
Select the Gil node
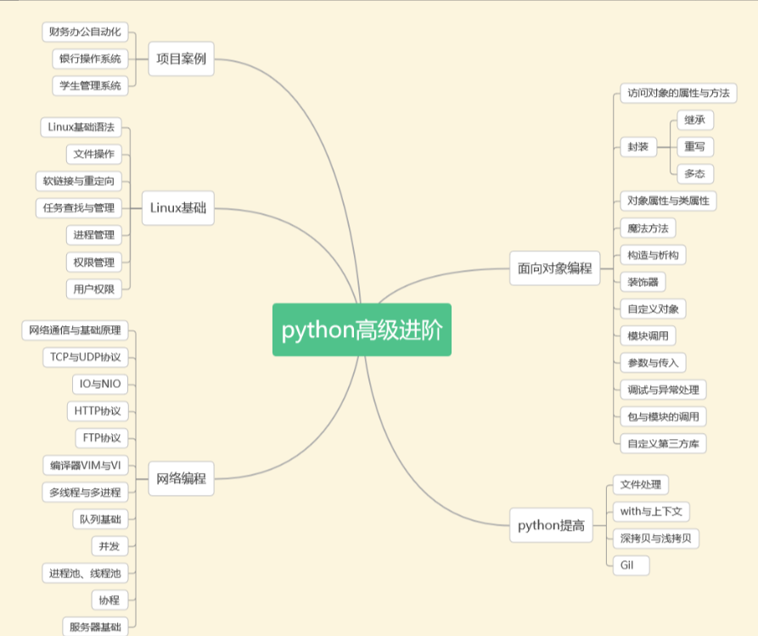click(x=632, y=566)
